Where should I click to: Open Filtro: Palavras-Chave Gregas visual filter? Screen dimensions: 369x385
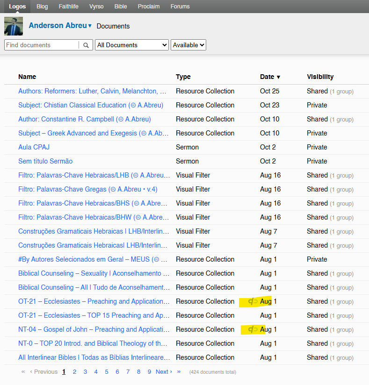pos(88,189)
